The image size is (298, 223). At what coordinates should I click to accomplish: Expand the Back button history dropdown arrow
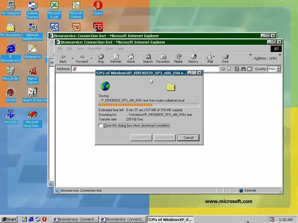coord(72,58)
